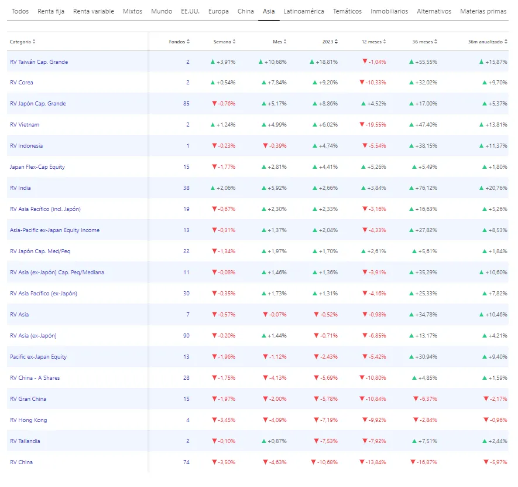518x487 pixels.
Task: Sort by 36m anualizado column icon
Action: (506, 42)
